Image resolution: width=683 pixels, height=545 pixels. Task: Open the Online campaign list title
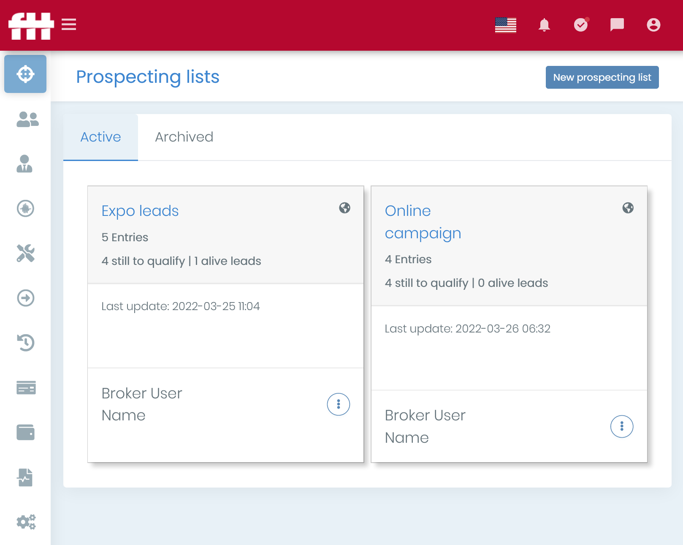423,222
